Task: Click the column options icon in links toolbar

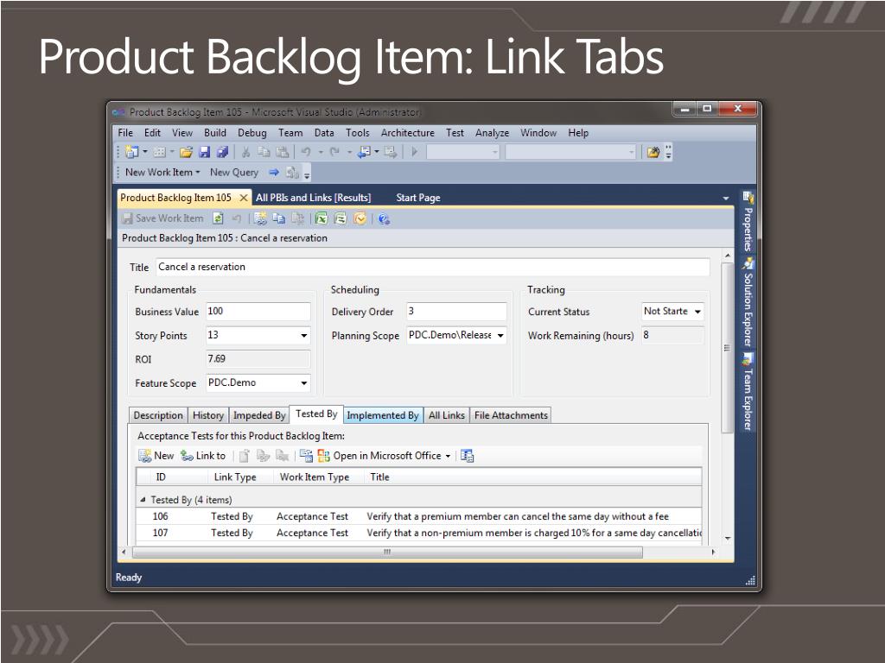Action: pyautogui.click(x=468, y=456)
